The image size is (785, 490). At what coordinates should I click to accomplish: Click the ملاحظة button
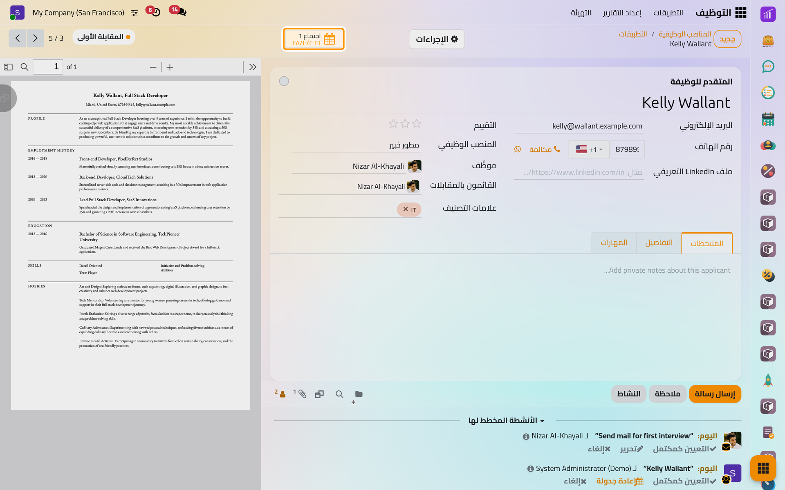click(667, 394)
